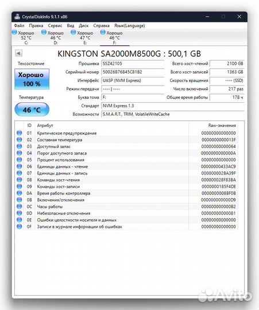Open the Справка menu
The width and height of the screenshot is (259, 310).
point(101,26)
